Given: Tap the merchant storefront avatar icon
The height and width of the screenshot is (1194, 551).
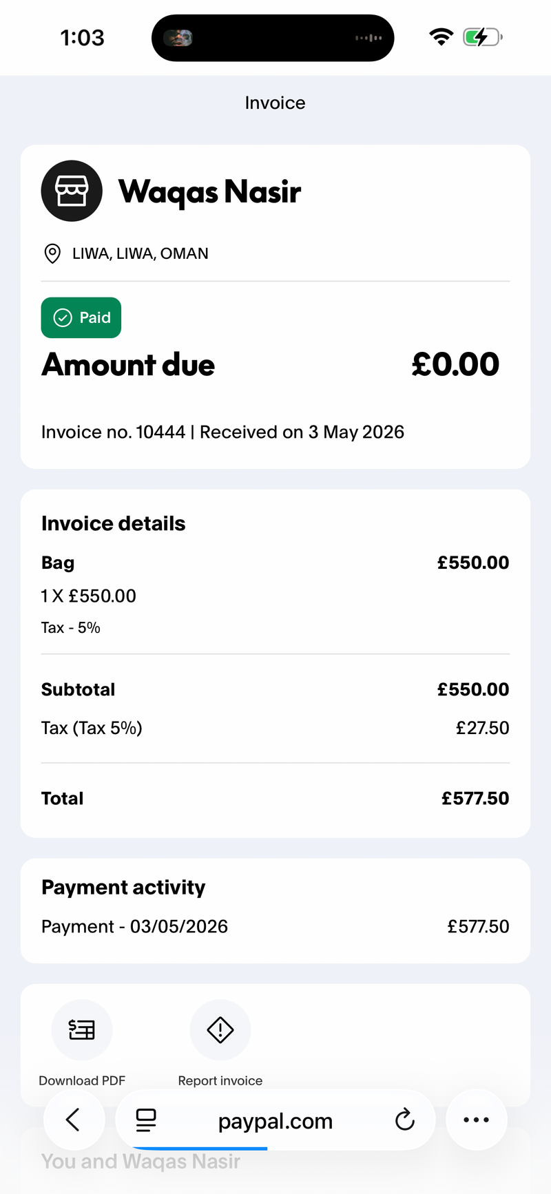Looking at the screenshot, I should 72,191.
